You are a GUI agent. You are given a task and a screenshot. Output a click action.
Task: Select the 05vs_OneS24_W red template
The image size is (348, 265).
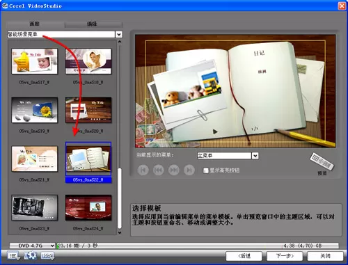point(88,208)
